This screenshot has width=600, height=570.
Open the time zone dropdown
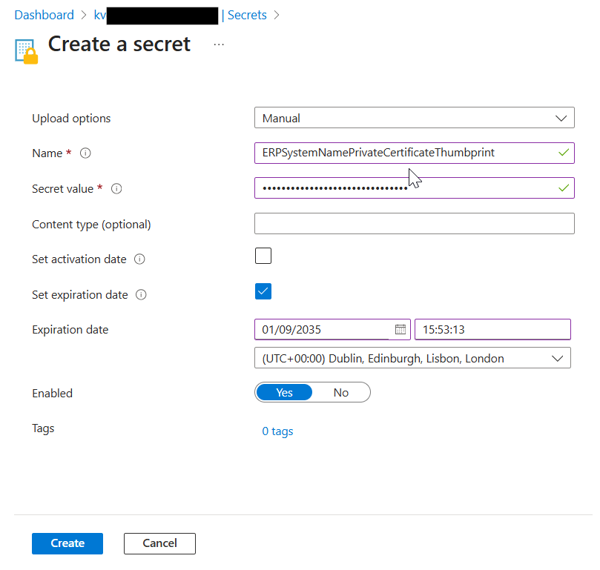(x=412, y=358)
